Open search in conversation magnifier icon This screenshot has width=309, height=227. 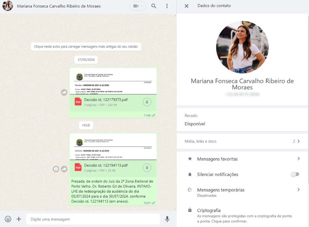[154, 6]
